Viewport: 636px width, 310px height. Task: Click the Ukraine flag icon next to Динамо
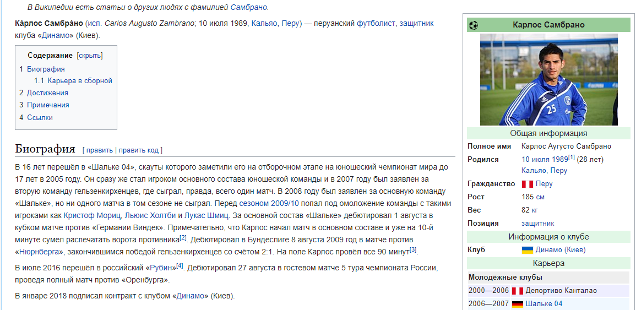527,250
